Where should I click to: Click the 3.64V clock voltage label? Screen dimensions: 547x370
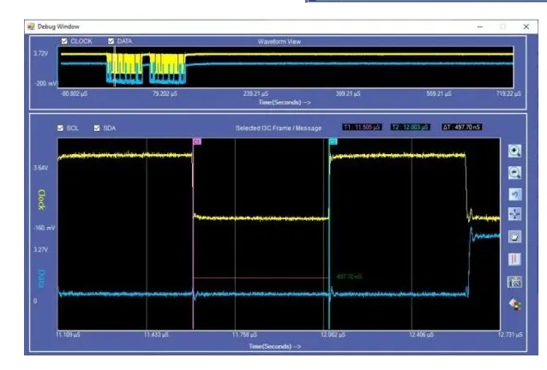40,168
